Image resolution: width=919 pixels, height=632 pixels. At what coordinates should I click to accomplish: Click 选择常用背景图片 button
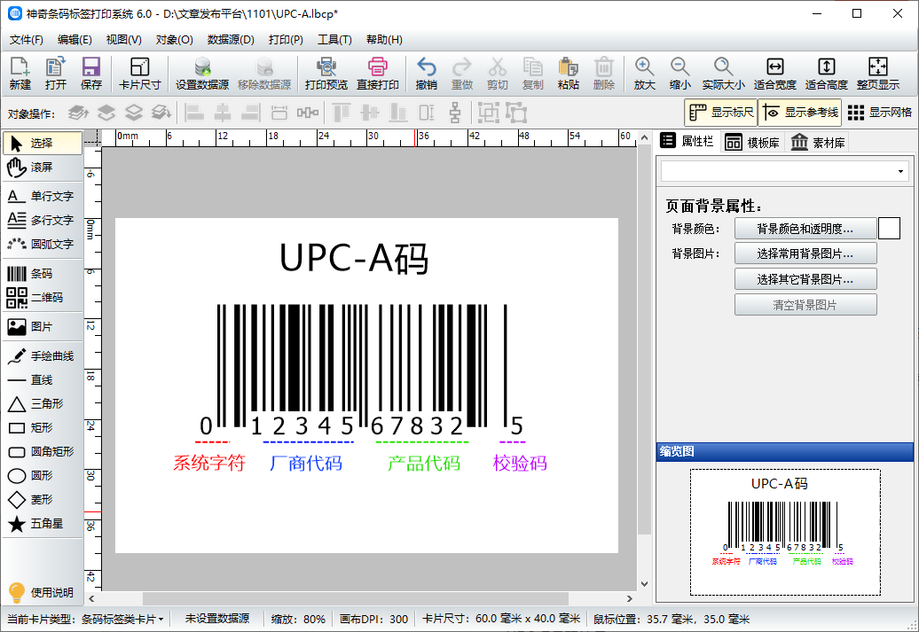pos(805,254)
